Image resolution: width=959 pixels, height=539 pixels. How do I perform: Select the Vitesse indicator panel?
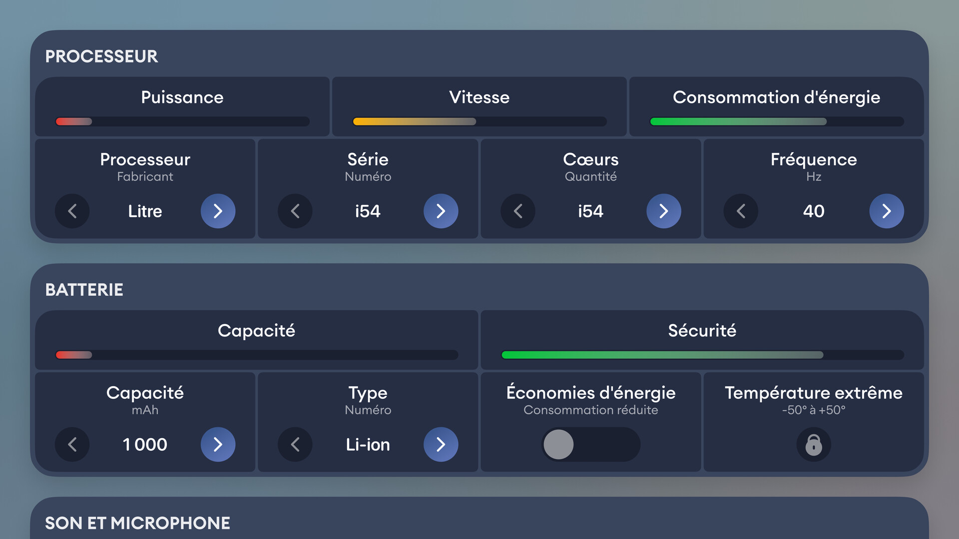tap(479, 106)
